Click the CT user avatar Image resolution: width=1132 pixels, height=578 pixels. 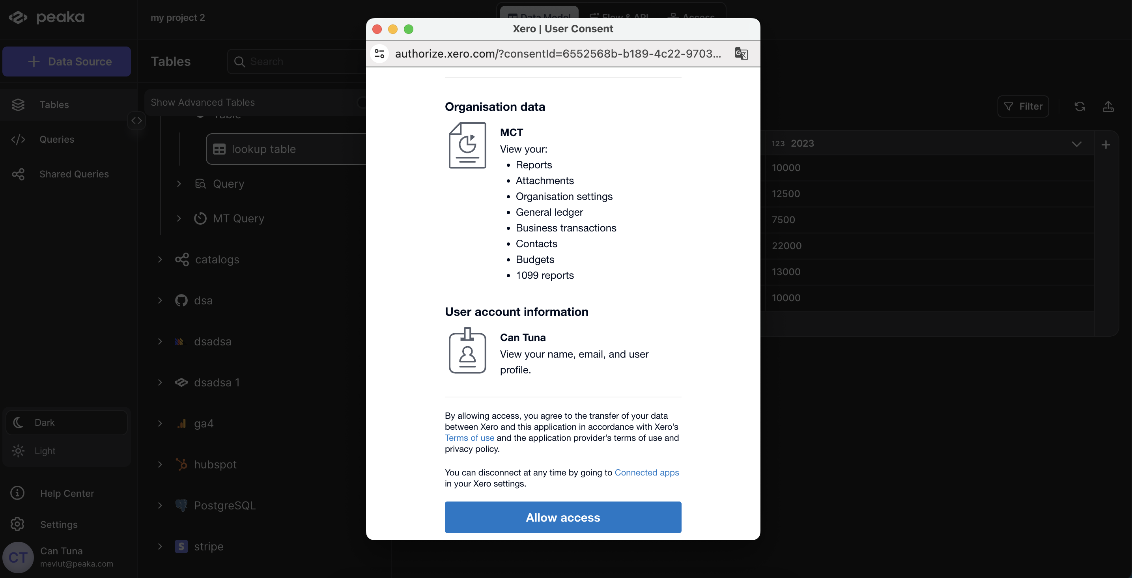pos(18,557)
